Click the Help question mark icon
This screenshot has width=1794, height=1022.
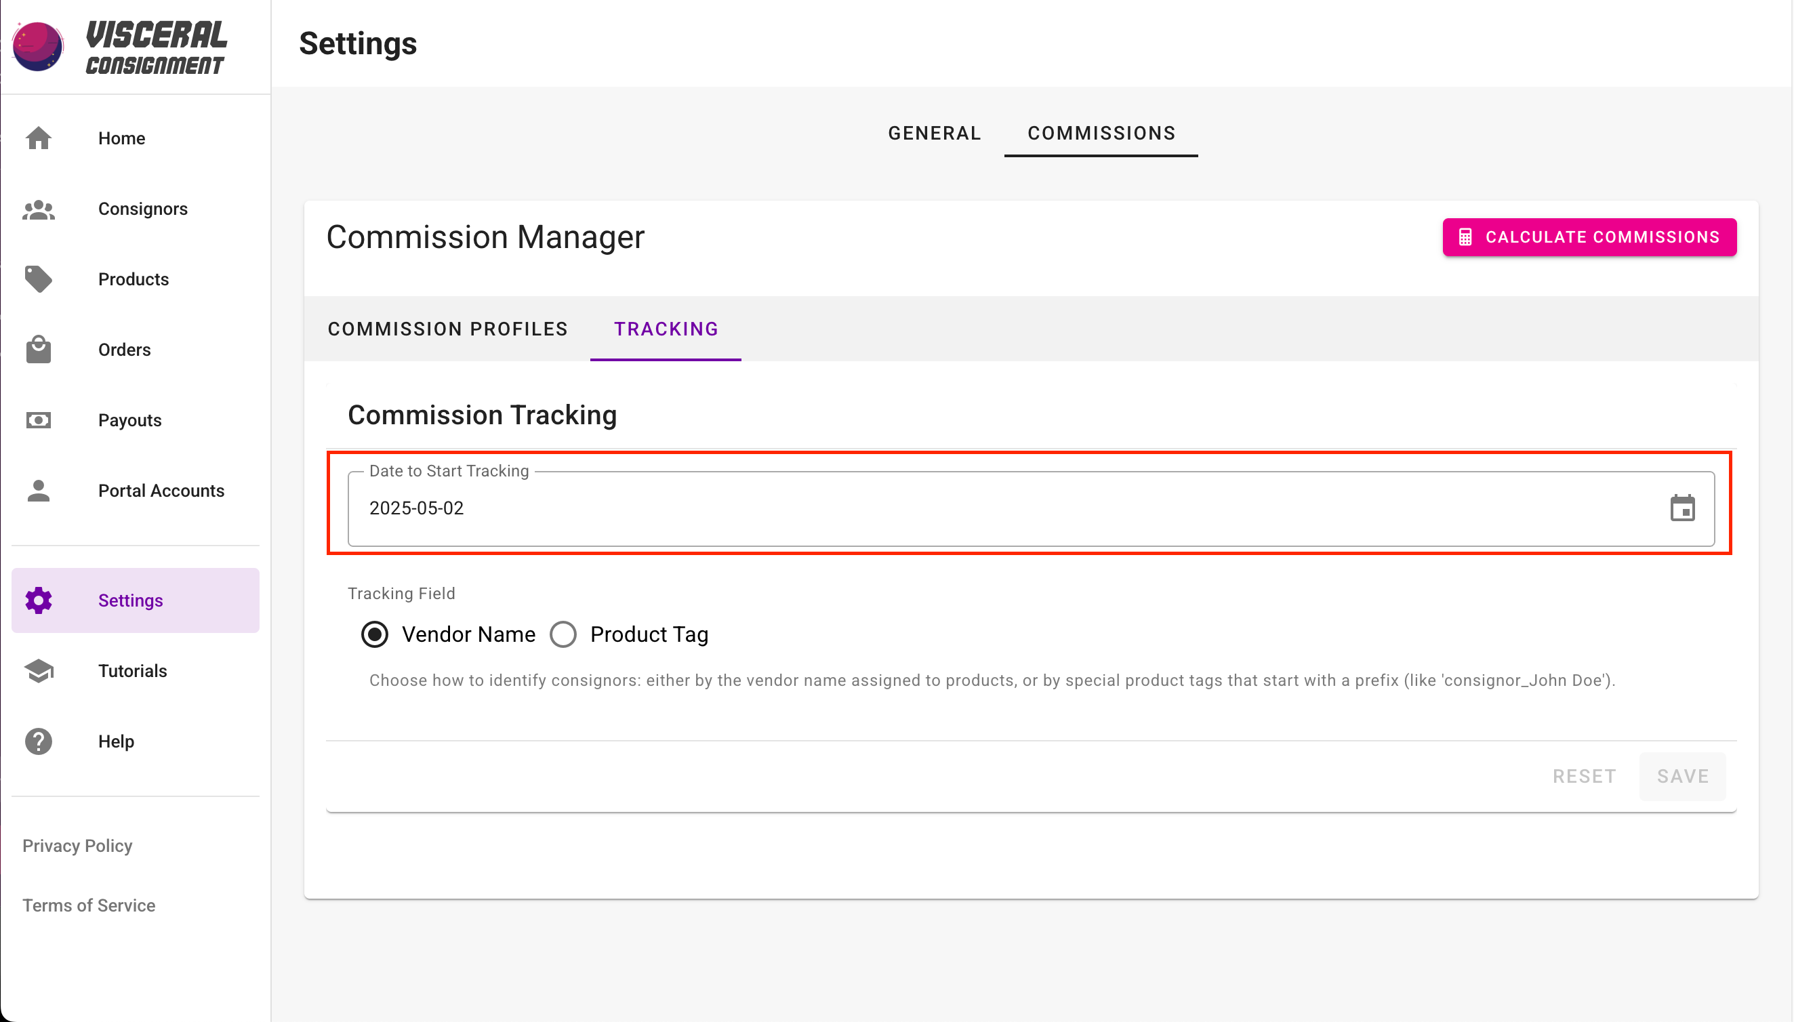(x=39, y=741)
